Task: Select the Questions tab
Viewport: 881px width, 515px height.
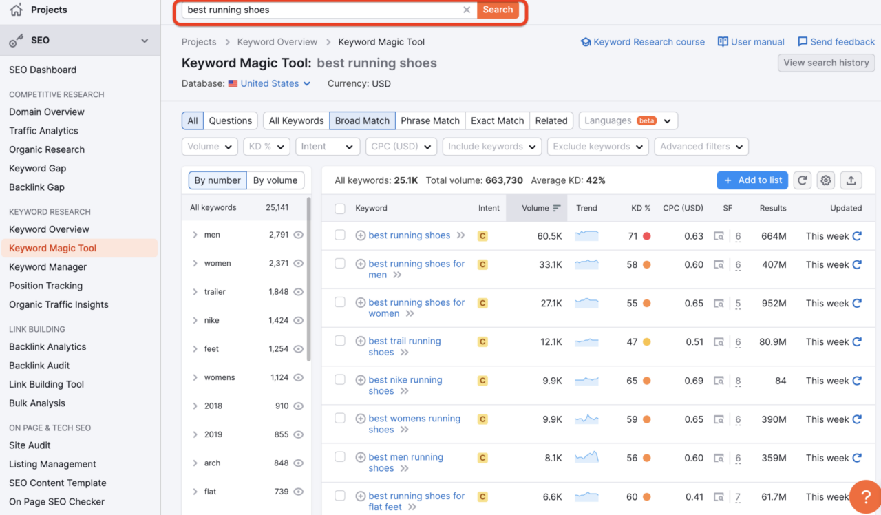Action: 231,120
